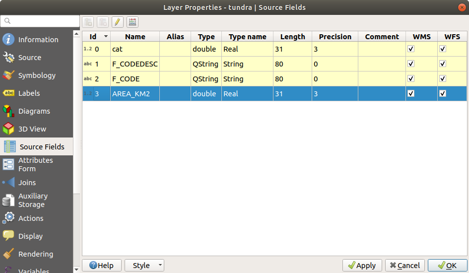Toggle WFS checkbox for cat field
This screenshot has height=273, width=469.
443,49
